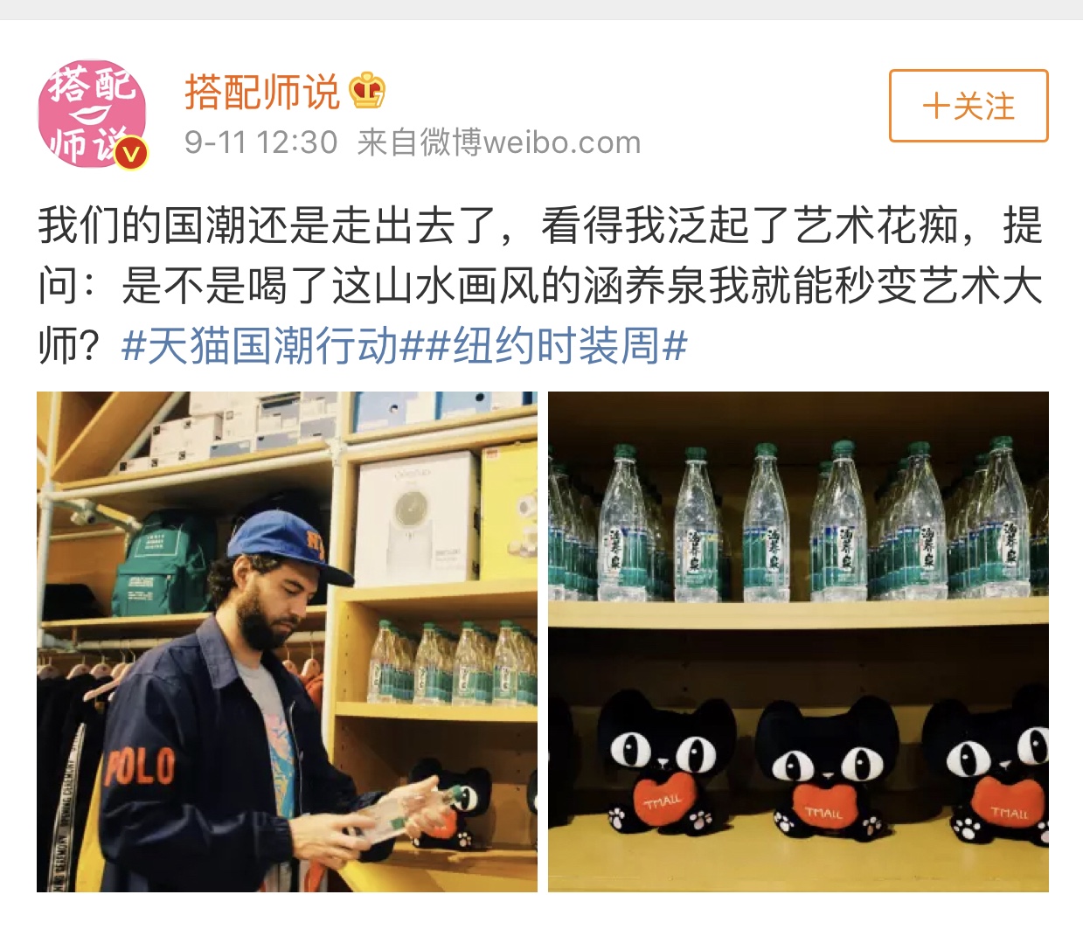This screenshot has width=1083, height=943.
Task: Click the POLO lettering on jacket sleeve
Action: 141,766
